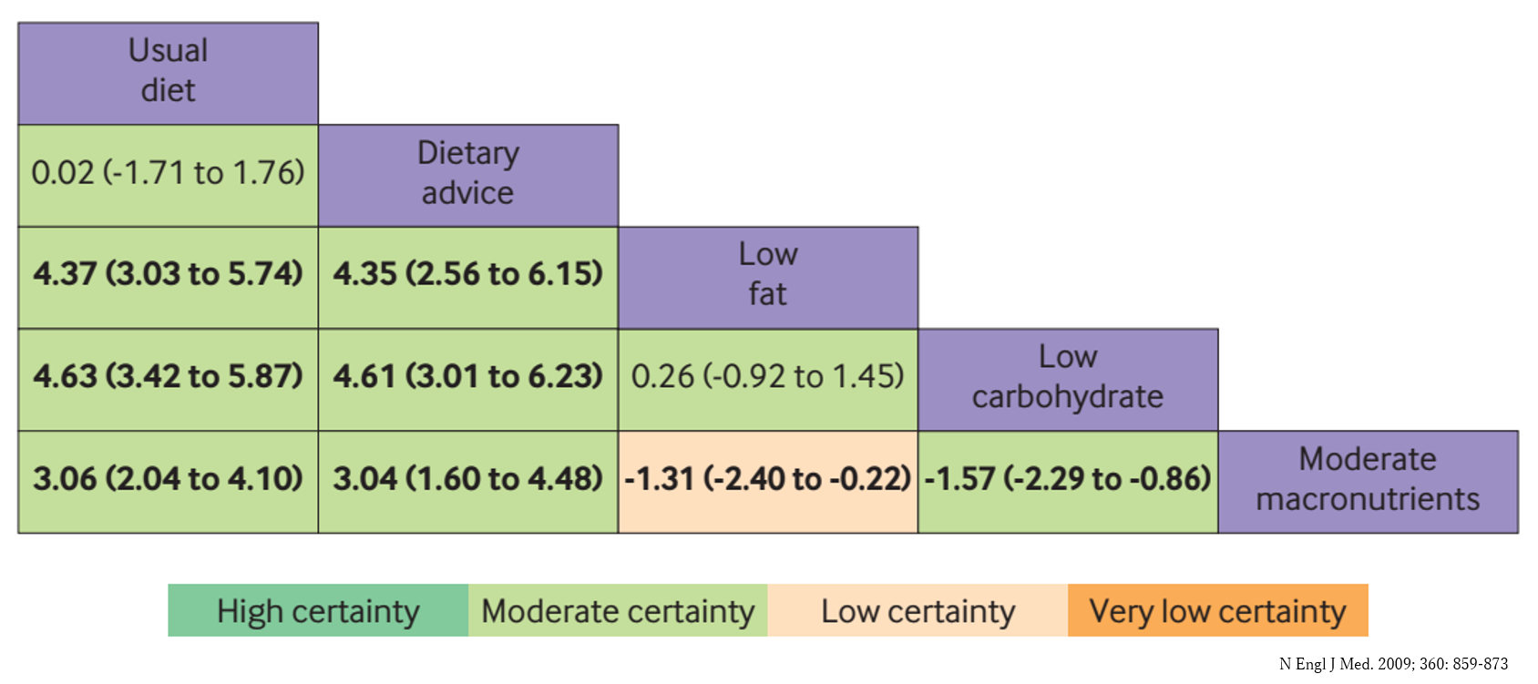
Task: Click the Usual diet header cell
Action: point(168,73)
